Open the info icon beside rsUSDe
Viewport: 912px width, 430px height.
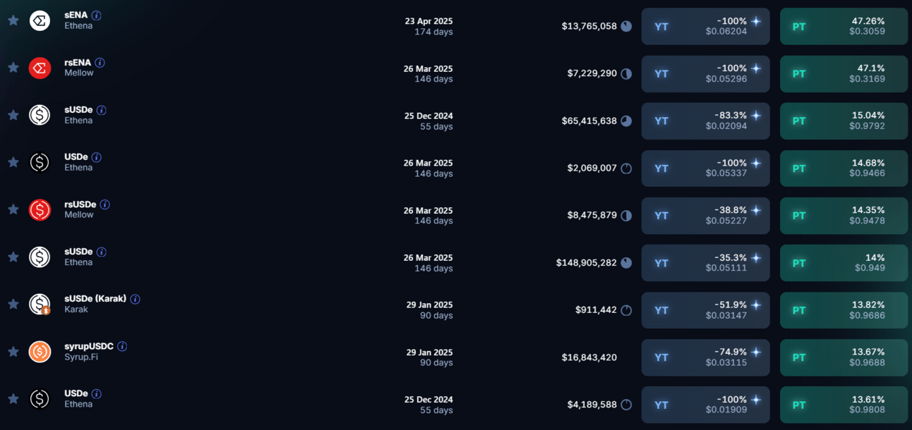[104, 204]
